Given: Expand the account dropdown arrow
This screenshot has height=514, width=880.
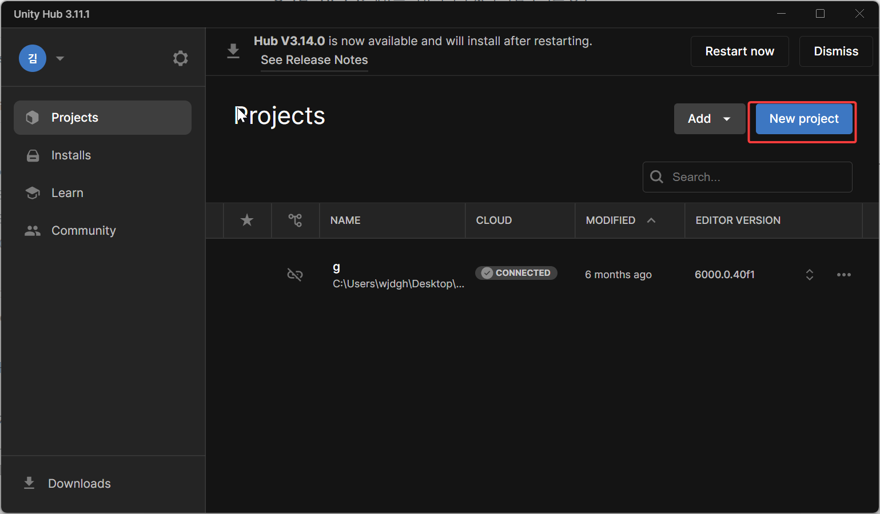Looking at the screenshot, I should point(60,58).
